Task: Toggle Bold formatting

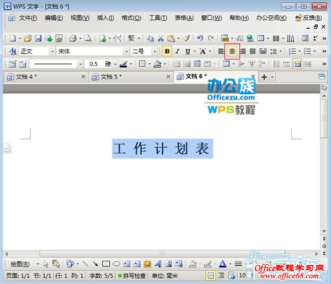Action: tap(167, 51)
